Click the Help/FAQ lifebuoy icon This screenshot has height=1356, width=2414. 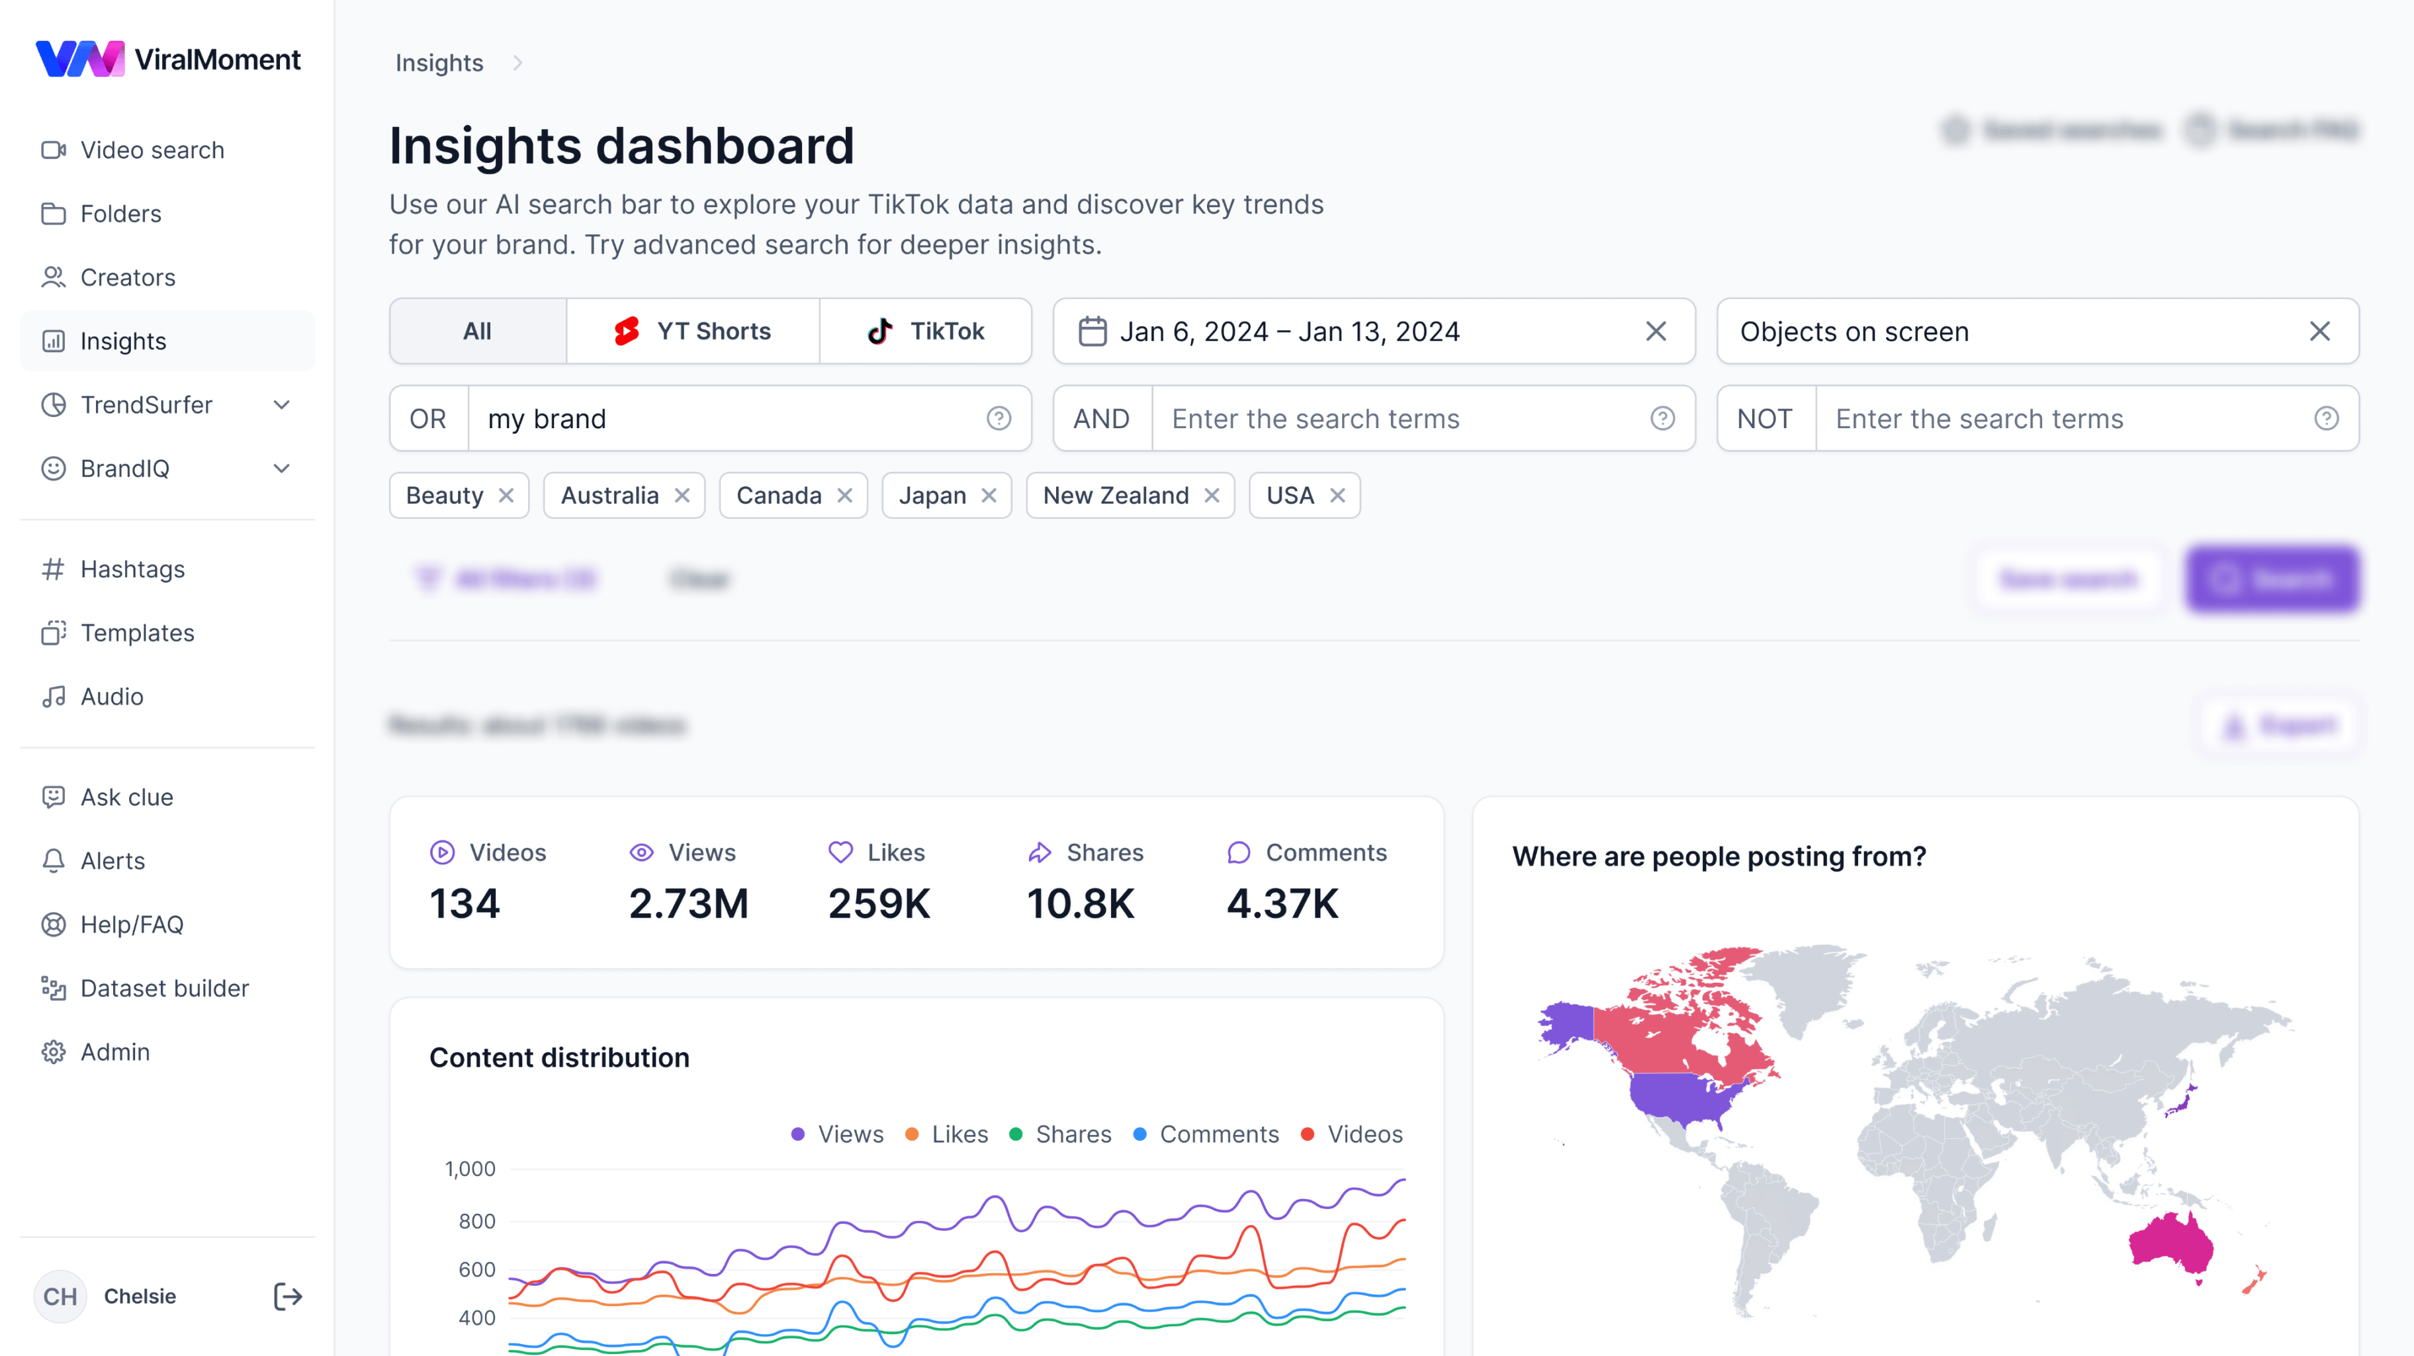54,924
